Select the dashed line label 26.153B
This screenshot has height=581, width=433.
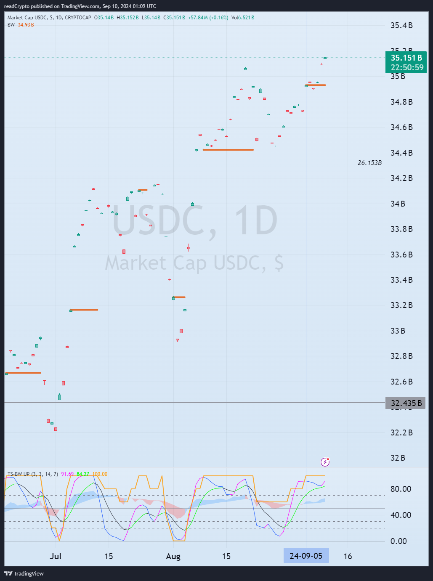pyautogui.click(x=369, y=163)
